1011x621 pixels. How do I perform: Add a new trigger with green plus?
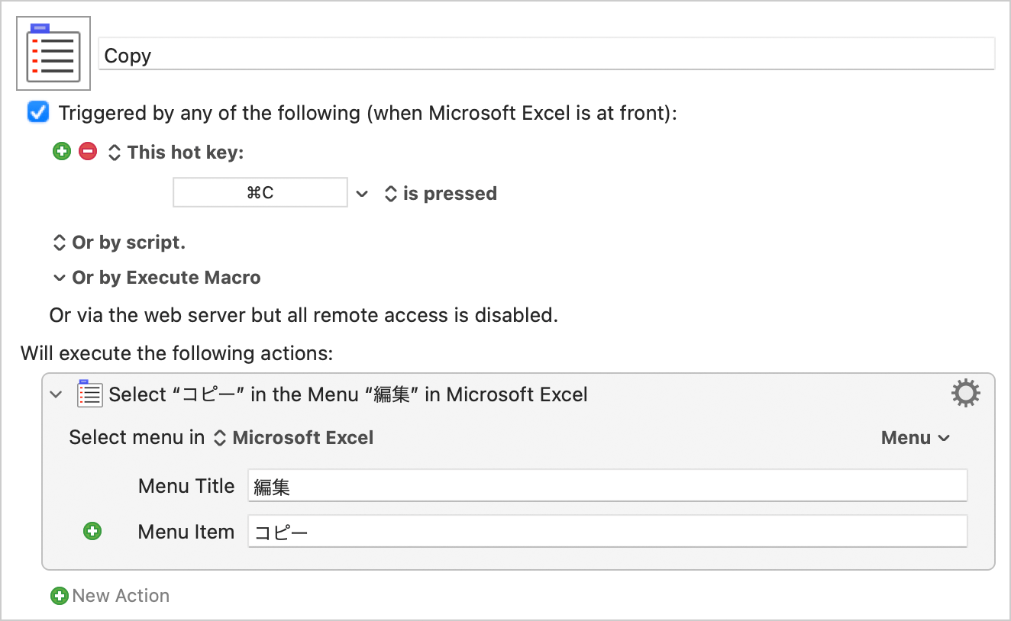(62, 152)
